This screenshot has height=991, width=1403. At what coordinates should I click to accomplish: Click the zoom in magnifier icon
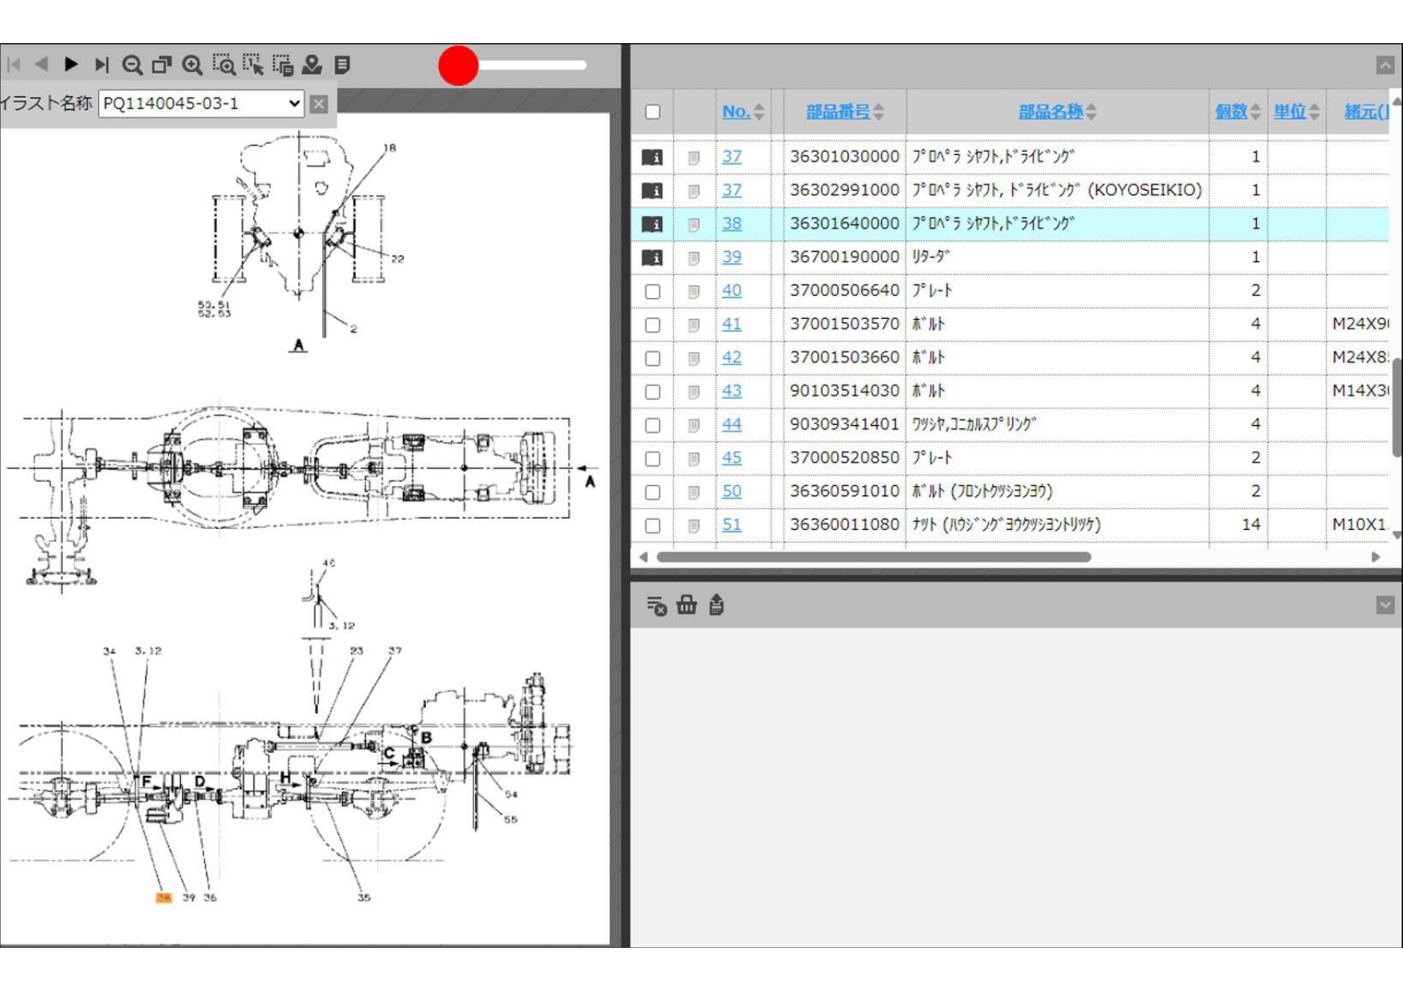[x=192, y=65]
